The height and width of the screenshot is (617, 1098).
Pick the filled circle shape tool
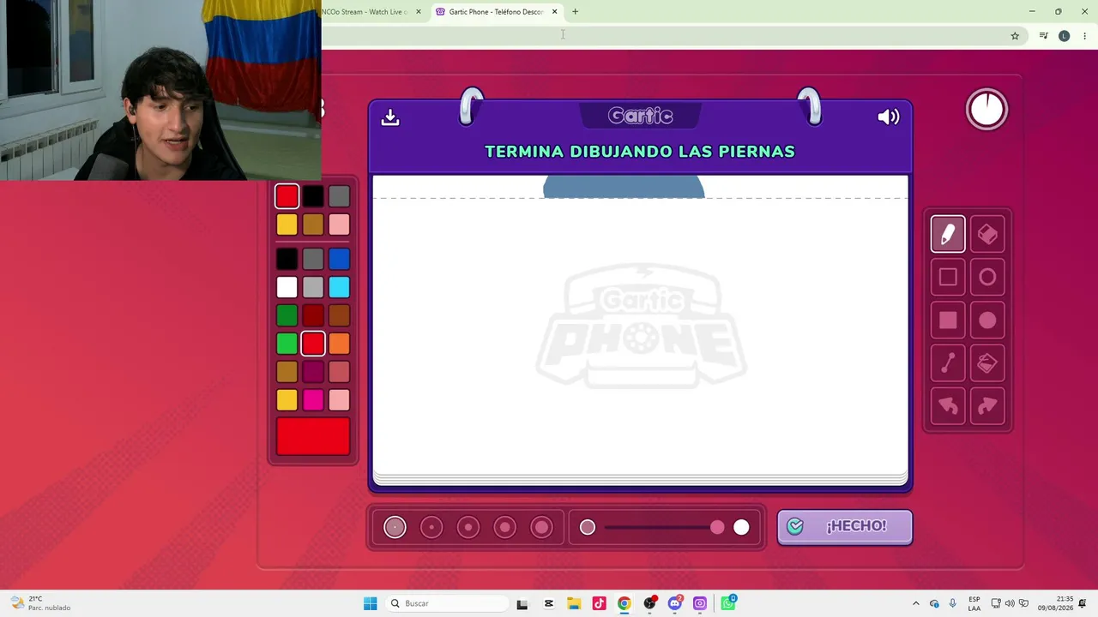point(987,320)
